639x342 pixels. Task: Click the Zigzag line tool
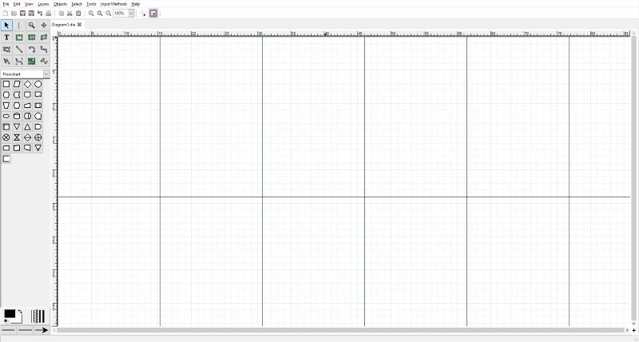point(44,50)
